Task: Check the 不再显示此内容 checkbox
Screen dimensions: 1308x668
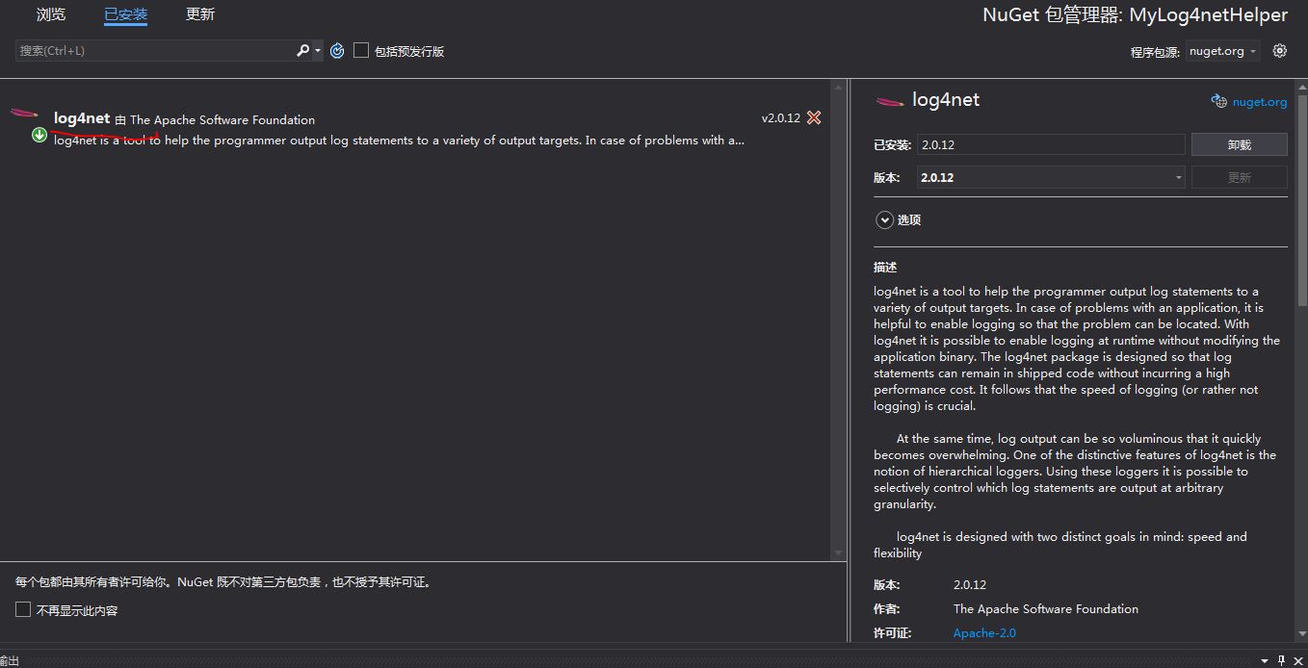Action: (x=21, y=609)
